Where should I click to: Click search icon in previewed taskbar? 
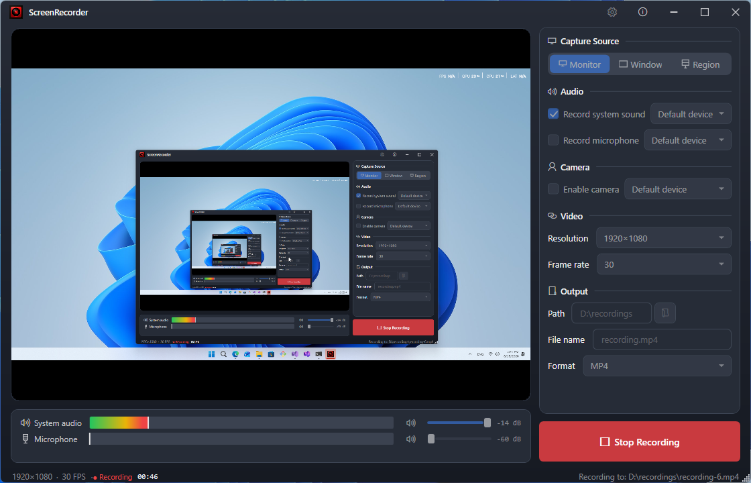pos(223,354)
